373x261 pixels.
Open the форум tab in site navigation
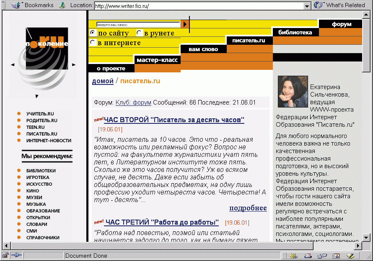341,24
